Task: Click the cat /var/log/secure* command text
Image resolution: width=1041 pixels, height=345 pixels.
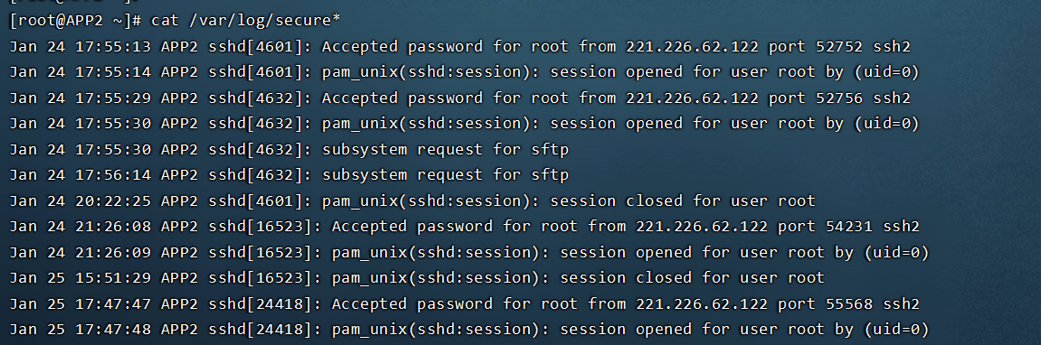Action: 246,21
